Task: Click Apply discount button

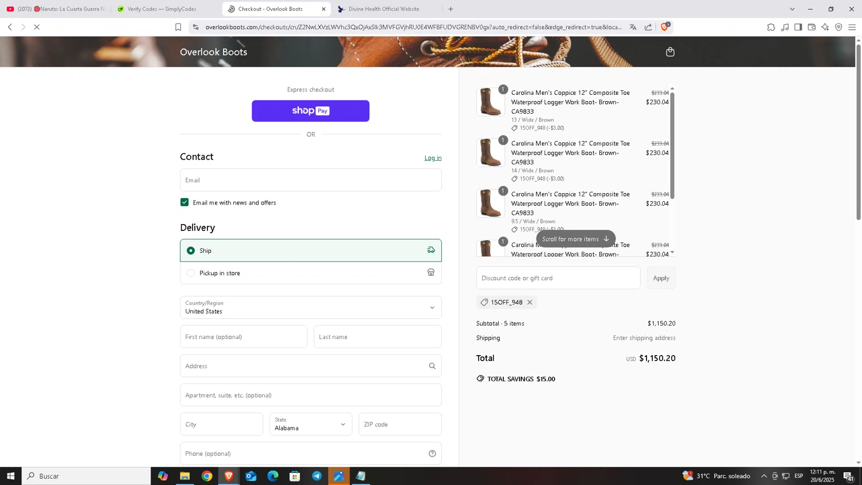Action: (661, 278)
